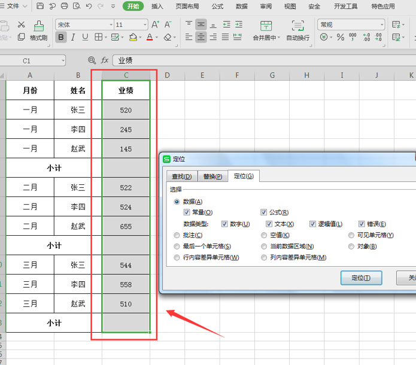Open the font size dropdown

[145, 25]
